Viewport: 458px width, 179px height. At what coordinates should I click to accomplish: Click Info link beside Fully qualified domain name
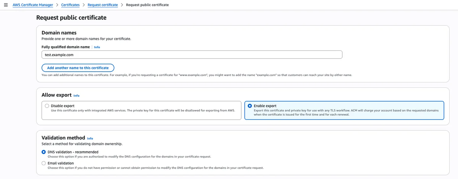(x=97, y=47)
